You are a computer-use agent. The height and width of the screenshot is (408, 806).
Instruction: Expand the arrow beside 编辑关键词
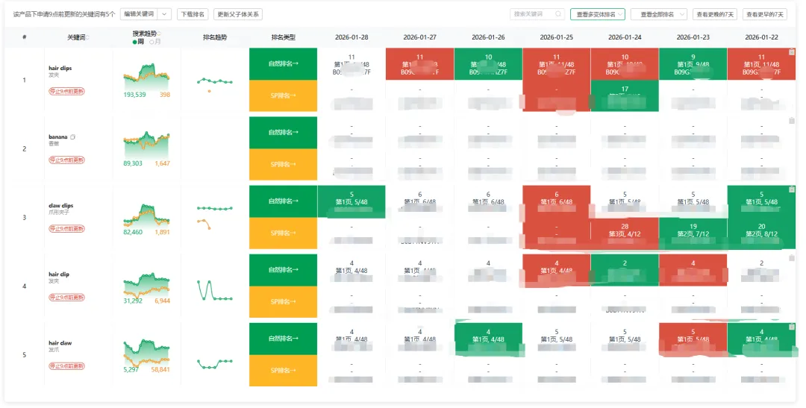(164, 14)
